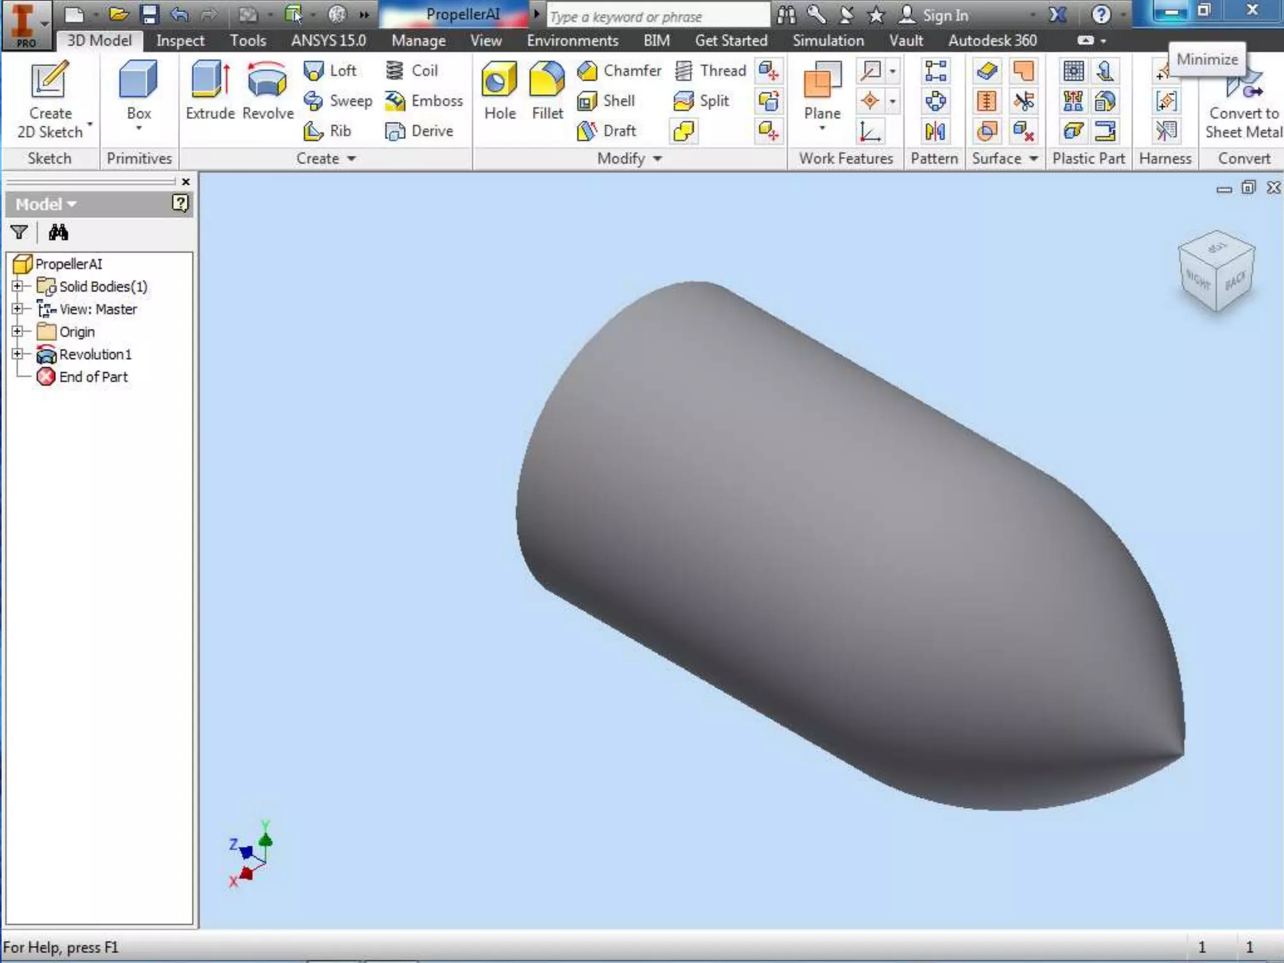Image resolution: width=1284 pixels, height=963 pixels.
Task: Open the Environments ribbon tab
Action: click(x=572, y=41)
